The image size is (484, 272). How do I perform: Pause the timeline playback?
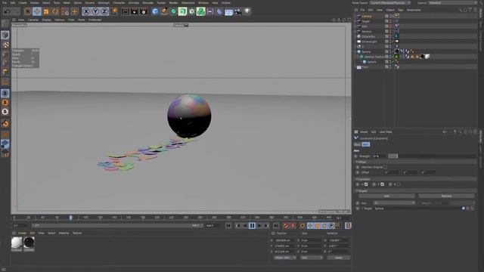click(x=252, y=226)
